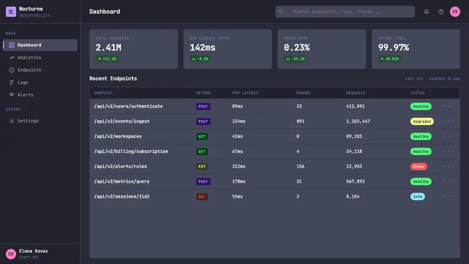This screenshot has height=264, width=469.
Task: Open the /api/v2/billing/subscription endpoint
Action: 131,151
